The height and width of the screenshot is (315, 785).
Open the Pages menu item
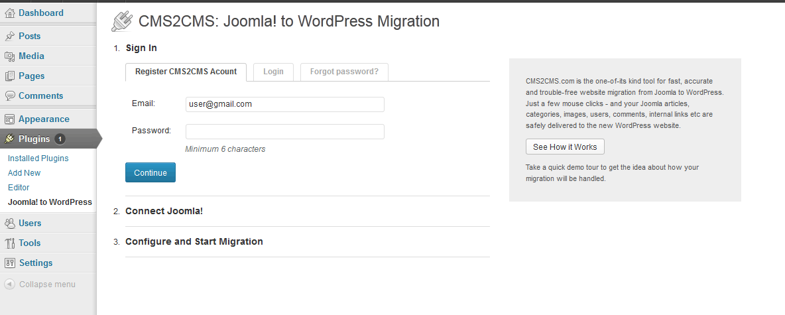click(32, 76)
